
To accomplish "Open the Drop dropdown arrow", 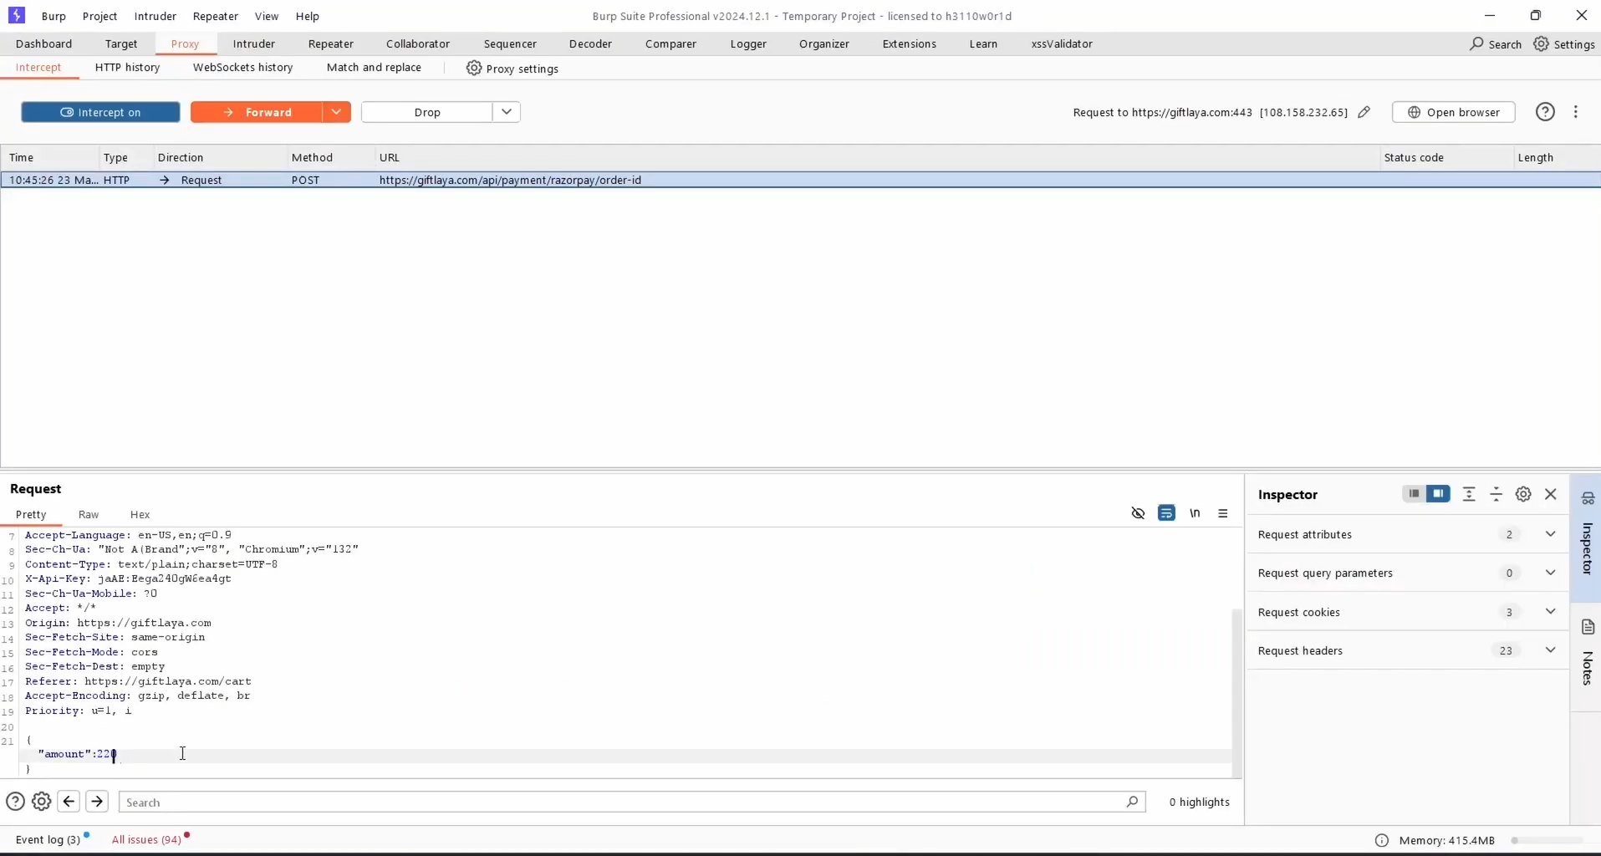I will [507, 112].
